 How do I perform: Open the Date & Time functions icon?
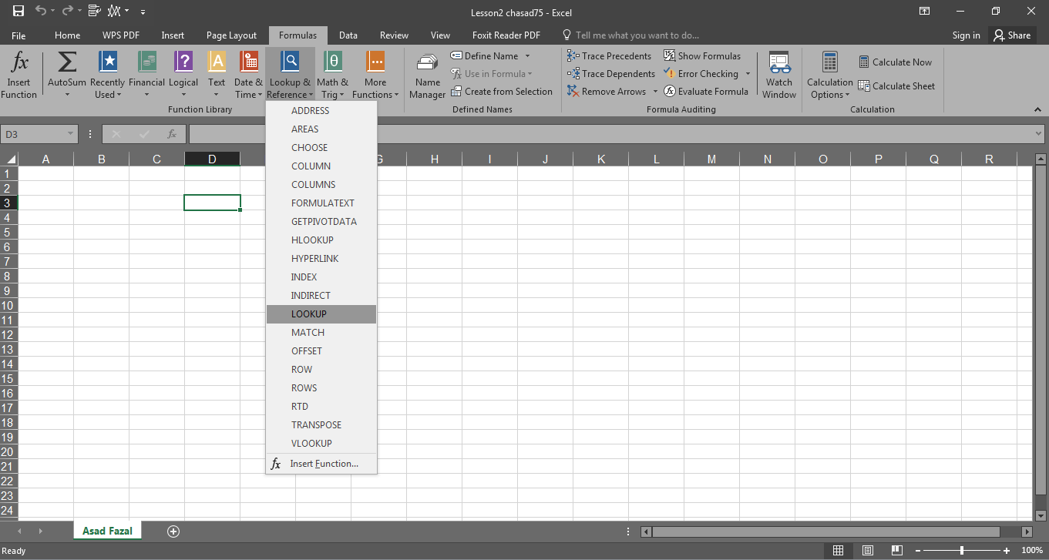[x=249, y=62]
